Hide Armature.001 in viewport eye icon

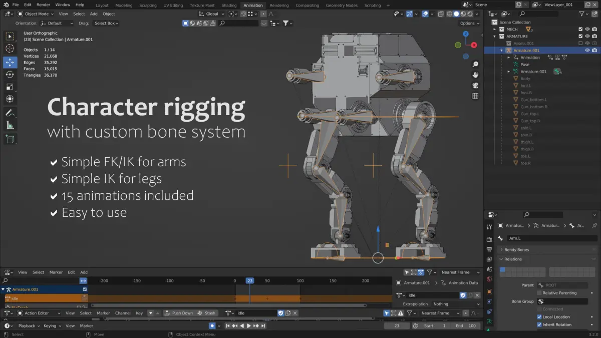[x=587, y=50]
